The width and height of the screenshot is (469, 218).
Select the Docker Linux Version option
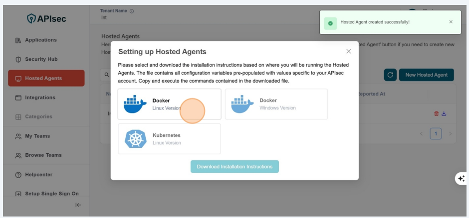[x=169, y=104]
